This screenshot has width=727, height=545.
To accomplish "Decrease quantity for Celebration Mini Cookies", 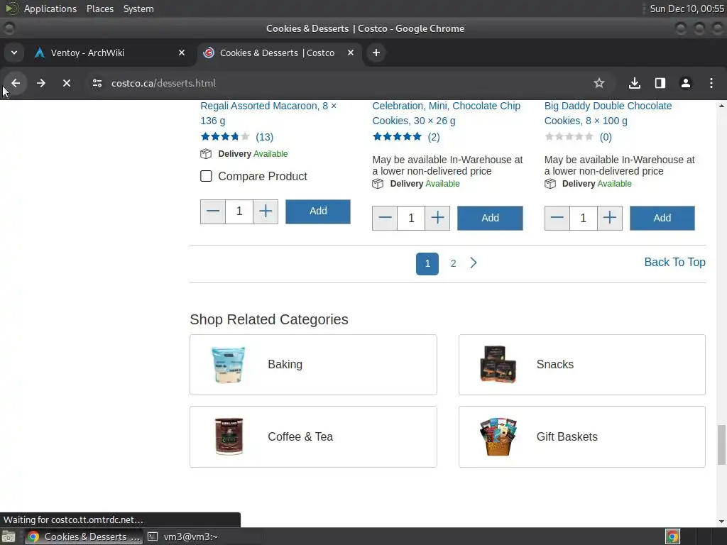I will point(385,219).
